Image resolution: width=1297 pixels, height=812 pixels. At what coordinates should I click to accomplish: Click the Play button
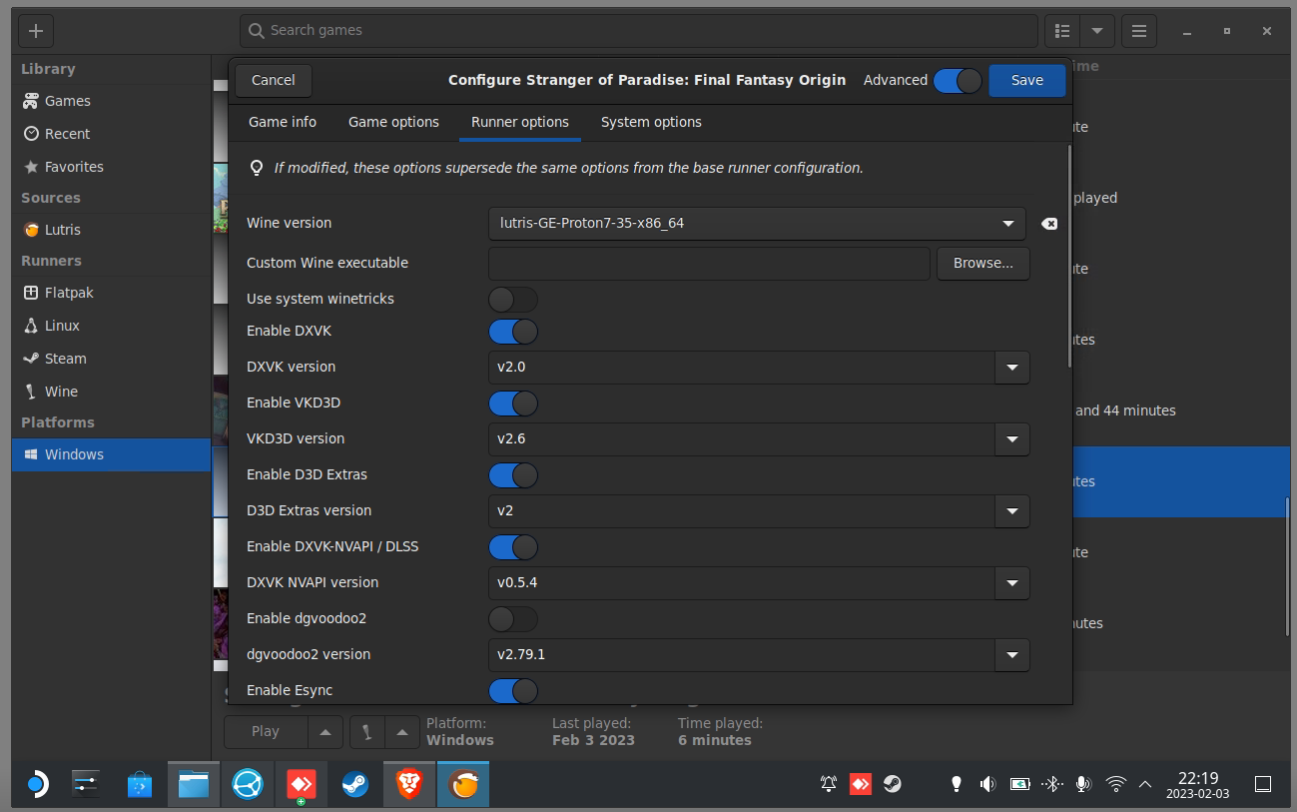point(266,732)
